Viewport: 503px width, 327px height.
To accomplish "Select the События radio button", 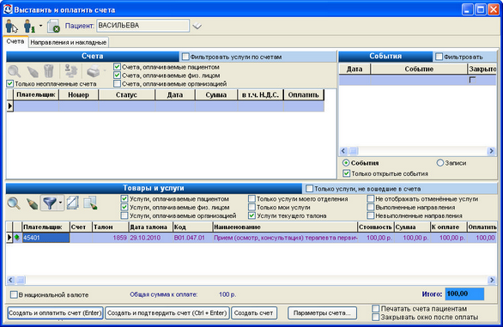I will 346,163.
